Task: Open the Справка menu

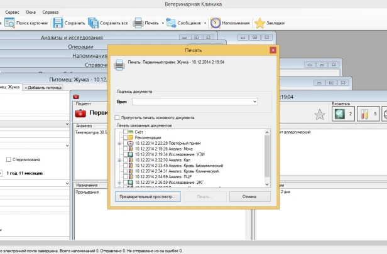Action: pos(50,12)
